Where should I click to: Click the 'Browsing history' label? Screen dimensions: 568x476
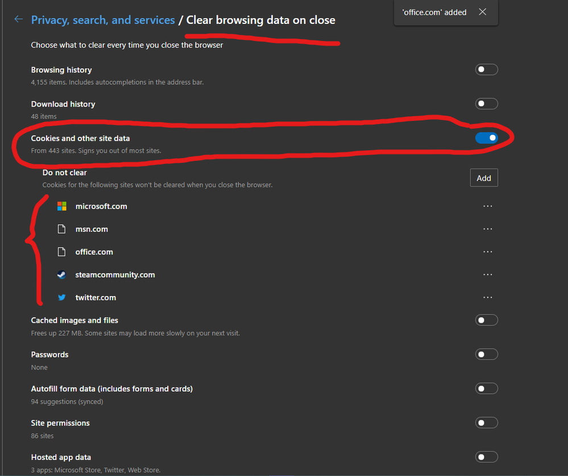pyautogui.click(x=61, y=69)
